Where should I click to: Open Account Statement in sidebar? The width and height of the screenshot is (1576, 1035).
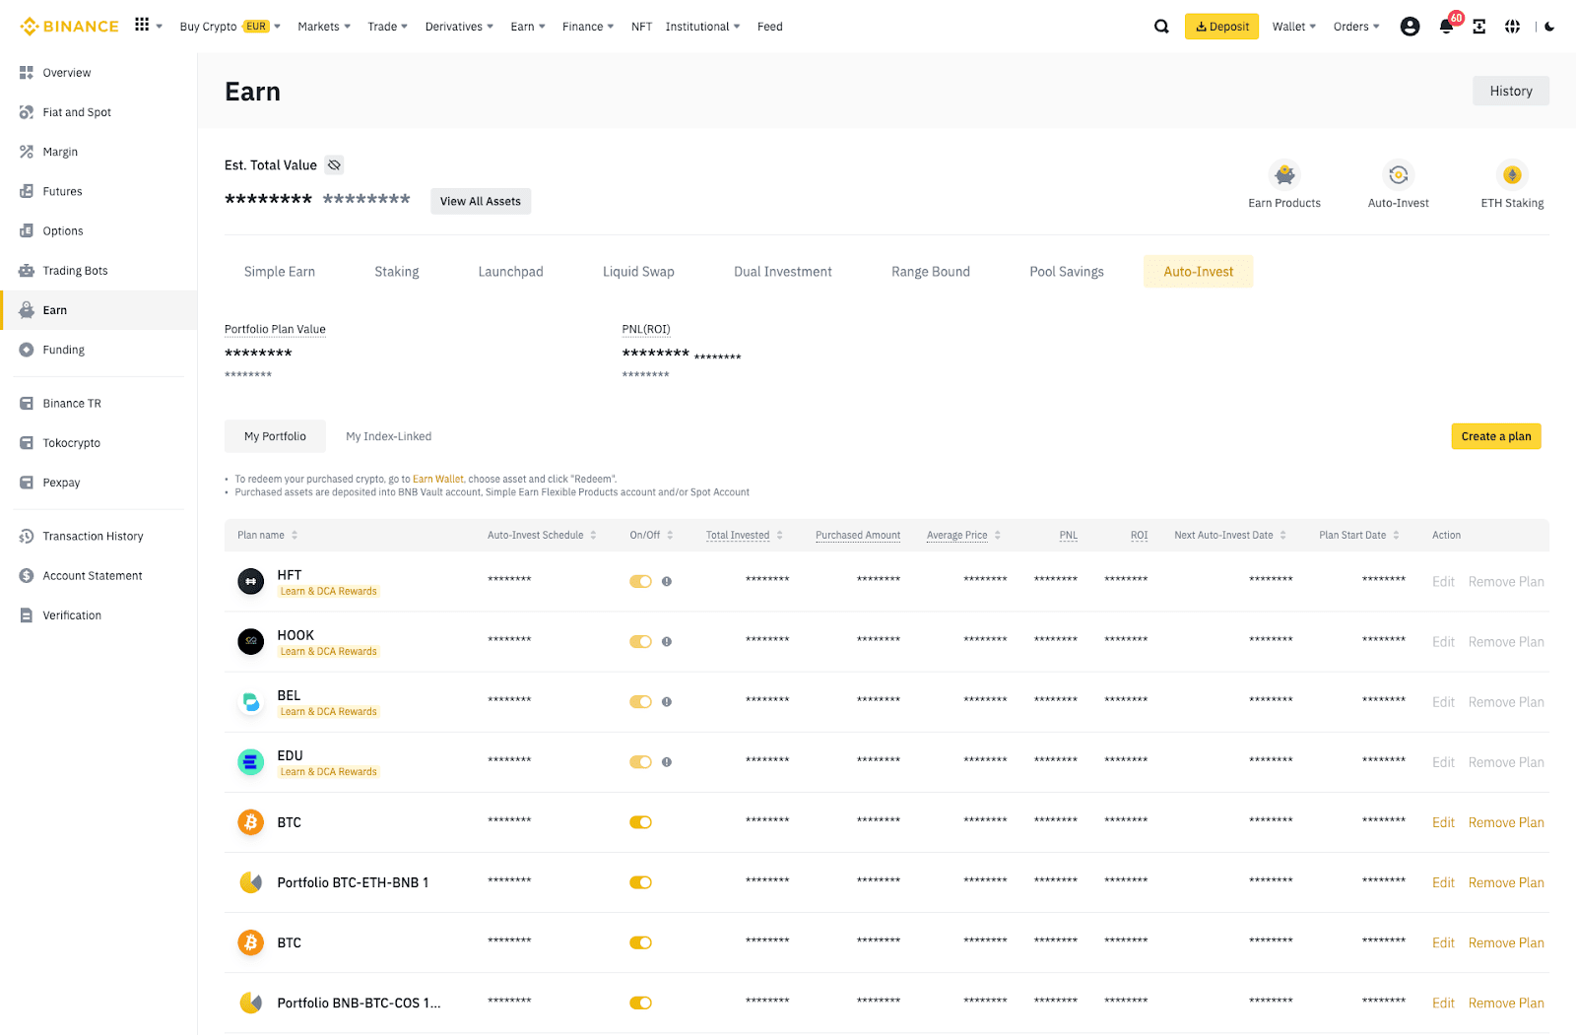pos(98,575)
